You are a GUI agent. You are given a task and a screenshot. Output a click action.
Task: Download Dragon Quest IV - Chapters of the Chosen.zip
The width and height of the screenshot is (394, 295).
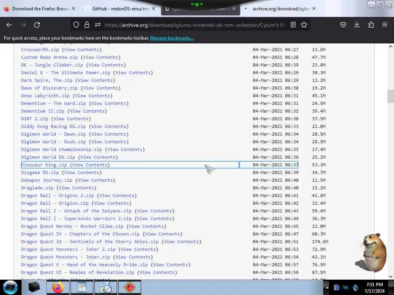tap(80, 234)
